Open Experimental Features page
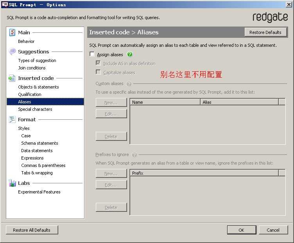Viewport: 294px width, 243px height. tap(39, 192)
